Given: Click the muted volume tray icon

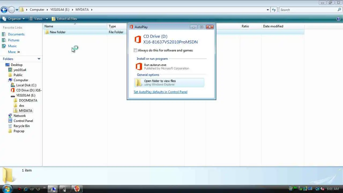Looking at the screenshot, I should coord(323,189).
